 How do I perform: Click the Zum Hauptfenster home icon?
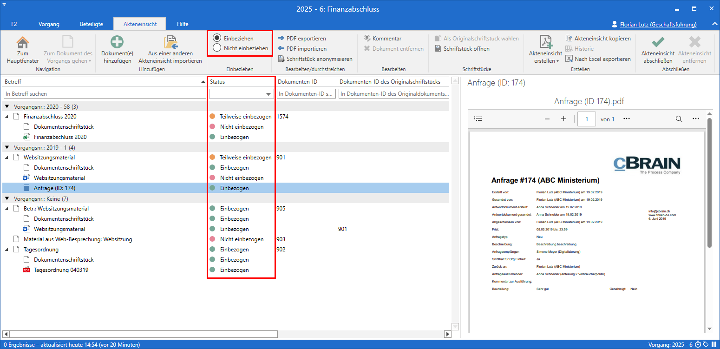[x=23, y=43]
